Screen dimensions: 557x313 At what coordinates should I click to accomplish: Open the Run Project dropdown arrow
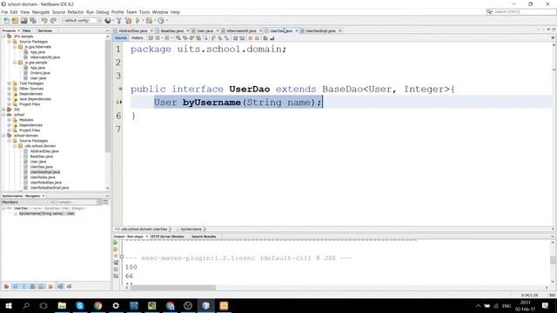(143, 21)
